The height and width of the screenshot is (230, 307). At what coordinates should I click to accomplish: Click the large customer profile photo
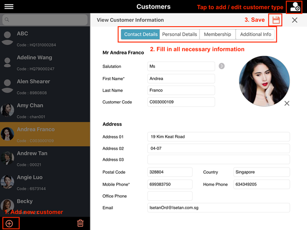click(x=264, y=81)
